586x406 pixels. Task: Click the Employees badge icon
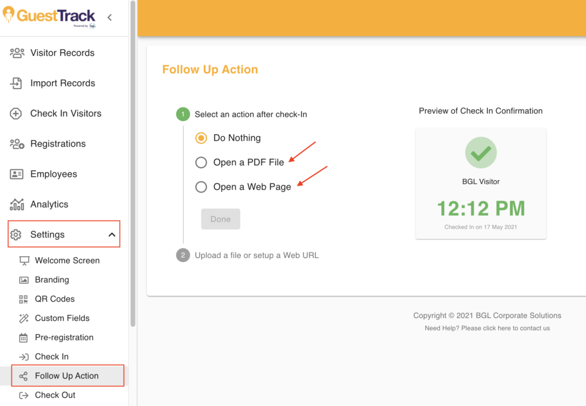16,174
